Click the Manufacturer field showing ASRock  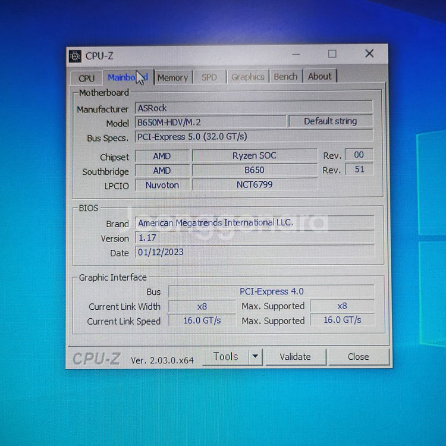pyautogui.click(x=253, y=108)
